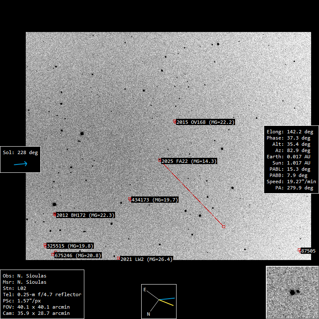Click the 2025 FA22 (MG=14.3) label

[x=189, y=161]
